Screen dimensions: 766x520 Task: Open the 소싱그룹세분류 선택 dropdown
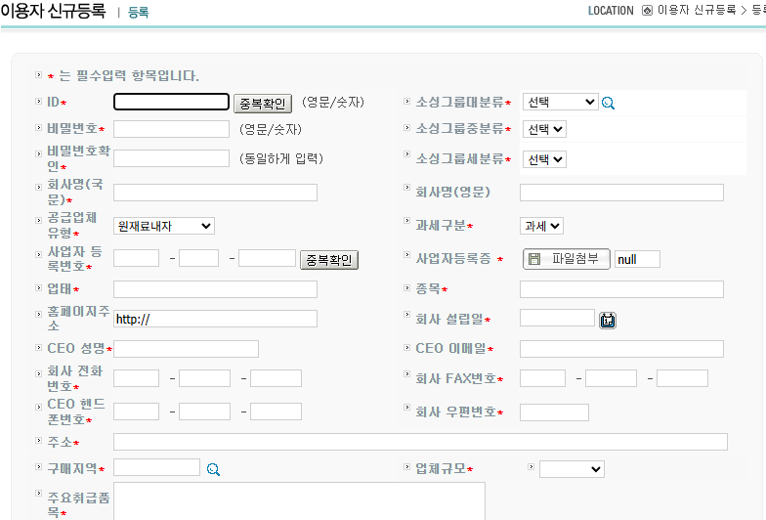(x=544, y=159)
